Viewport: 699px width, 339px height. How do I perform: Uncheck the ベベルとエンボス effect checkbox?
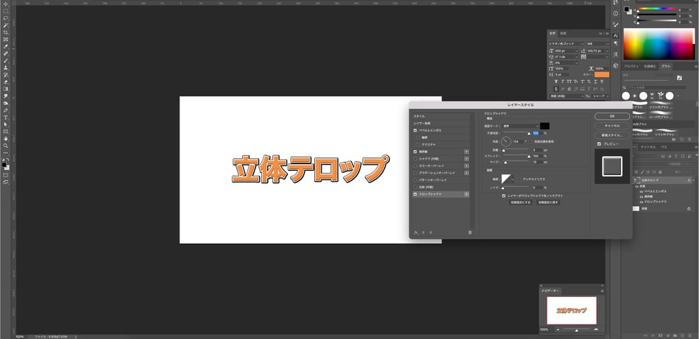pyautogui.click(x=416, y=130)
